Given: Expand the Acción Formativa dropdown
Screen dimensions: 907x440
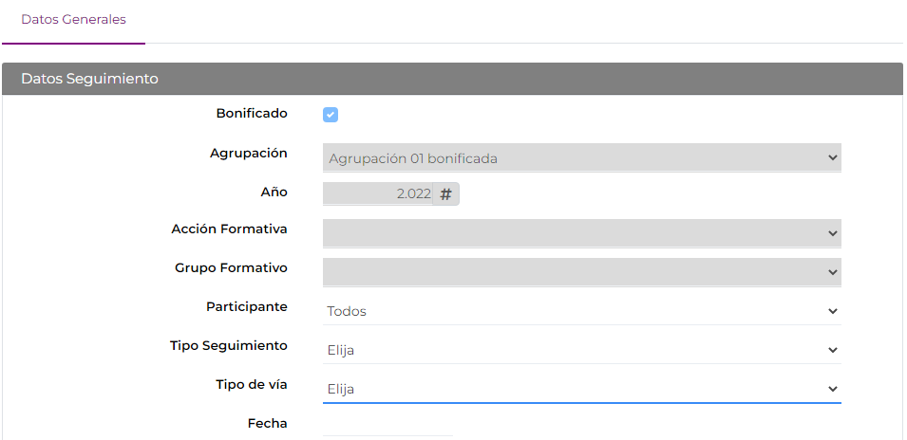Looking at the screenshot, I should click(x=582, y=233).
